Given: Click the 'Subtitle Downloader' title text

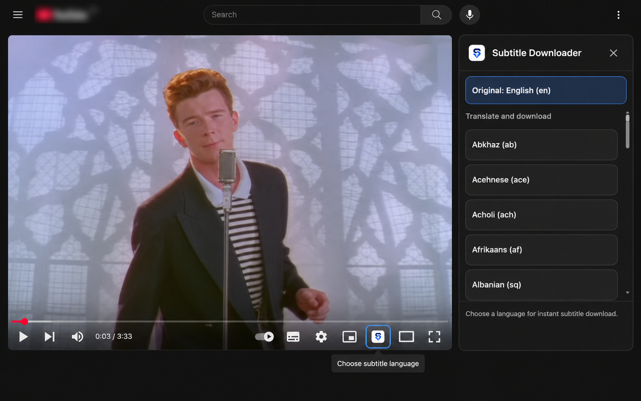Looking at the screenshot, I should pyautogui.click(x=537, y=53).
